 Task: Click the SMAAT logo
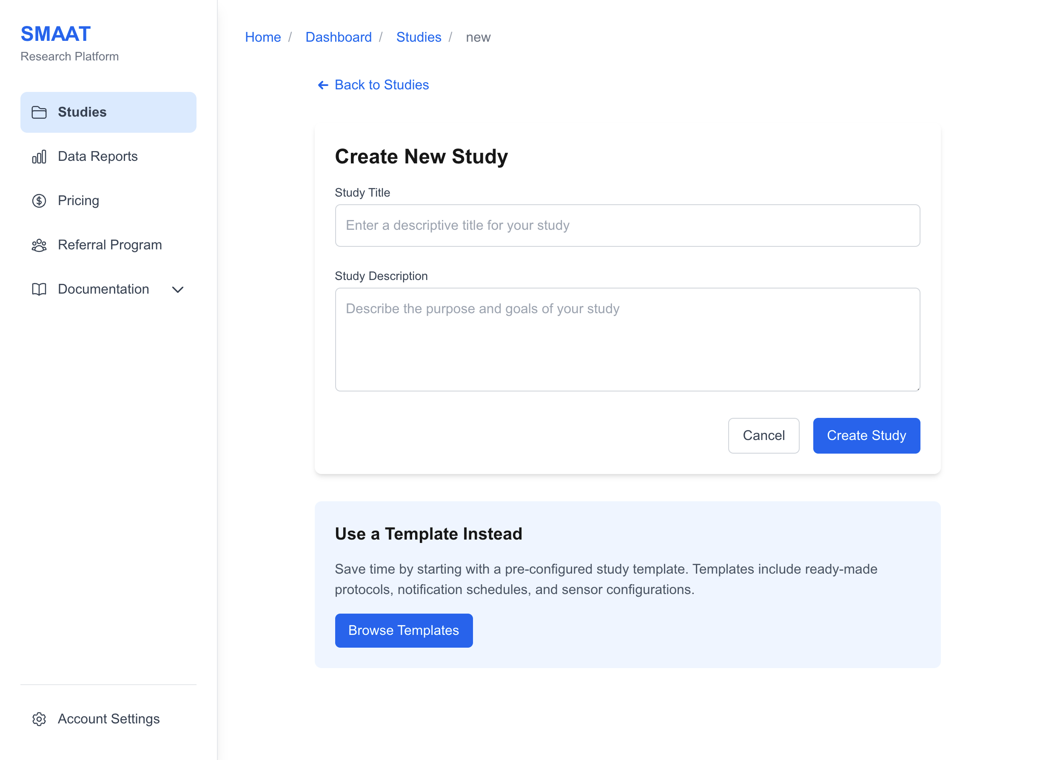55,33
